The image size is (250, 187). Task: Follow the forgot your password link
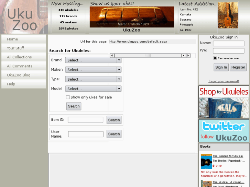[224, 81]
